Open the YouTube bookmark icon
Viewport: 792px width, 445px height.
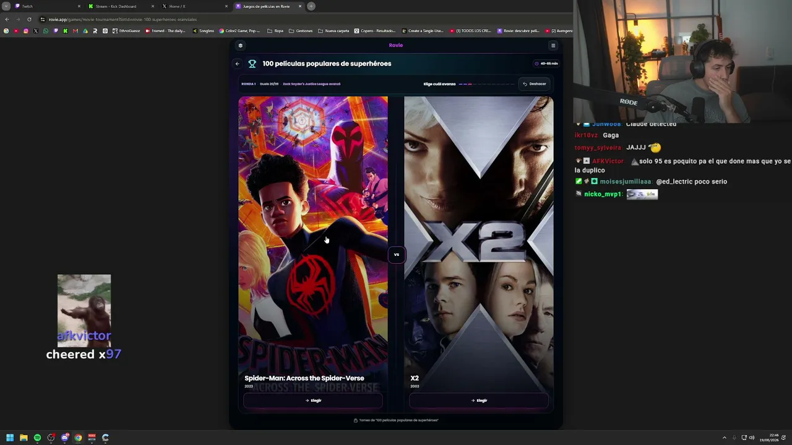(x=16, y=31)
